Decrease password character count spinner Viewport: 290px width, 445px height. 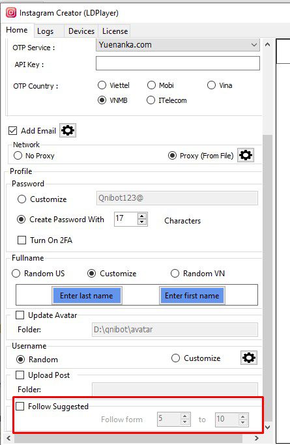click(142, 222)
